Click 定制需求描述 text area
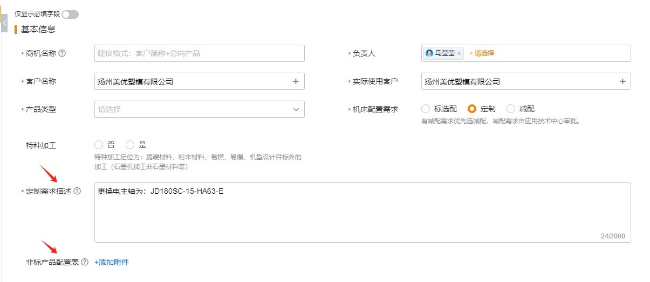This screenshot has height=282, width=650. pyautogui.click(x=362, y=213)
